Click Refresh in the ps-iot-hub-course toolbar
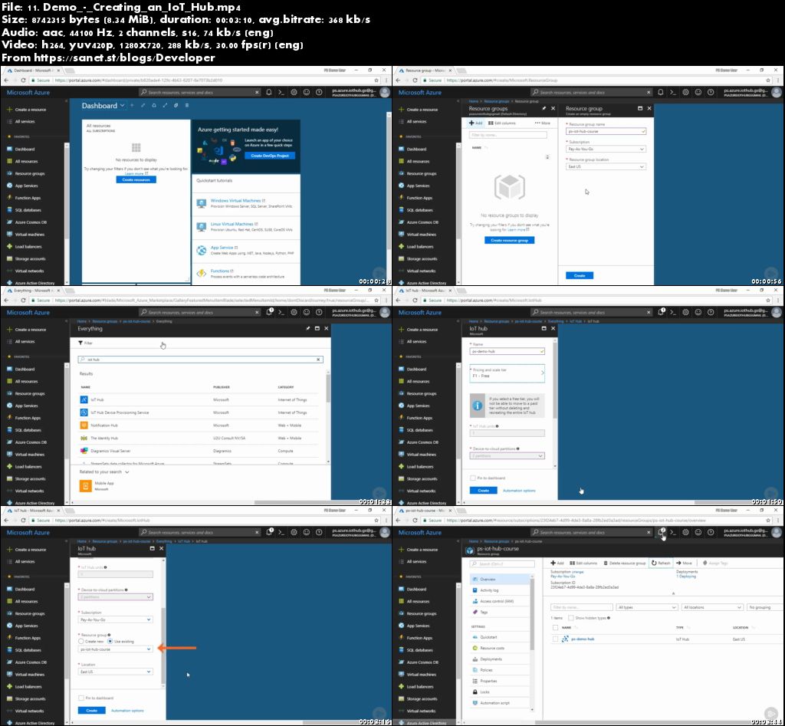 coord(661,563)
